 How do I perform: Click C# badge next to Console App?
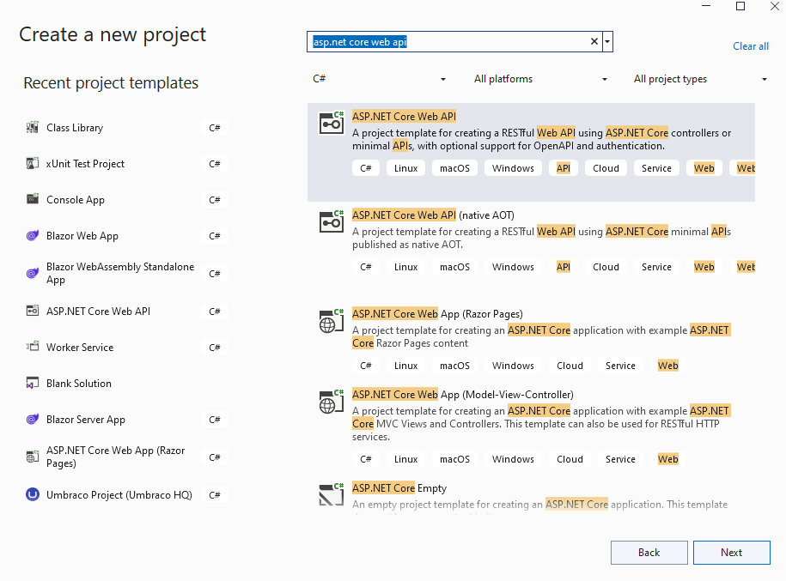click(x=215, y=200)
